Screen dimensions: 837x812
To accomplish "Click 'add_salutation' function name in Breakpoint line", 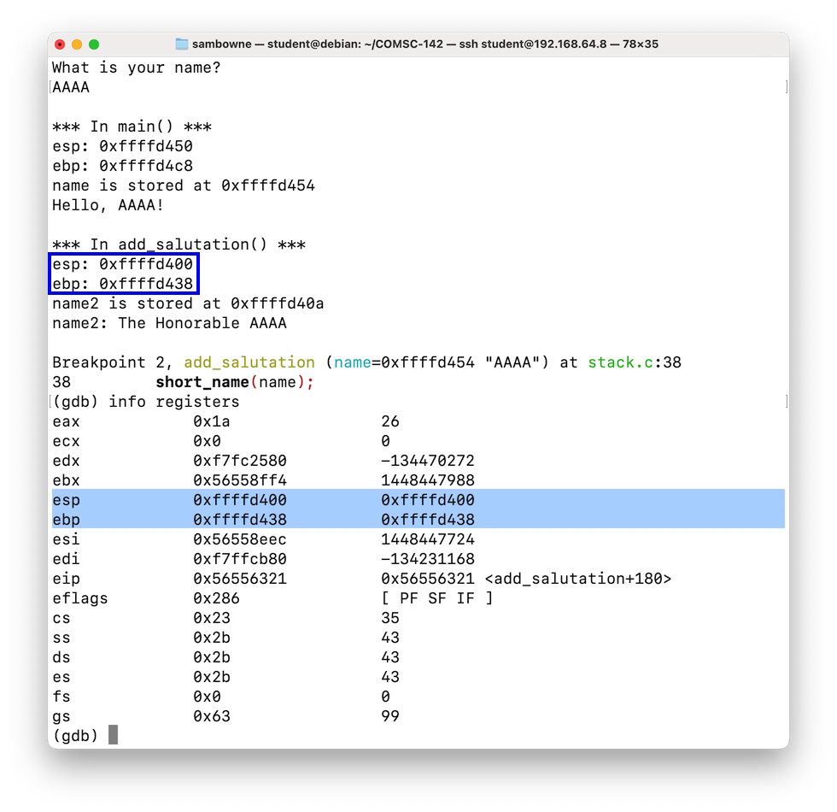I will pos(249,362).
